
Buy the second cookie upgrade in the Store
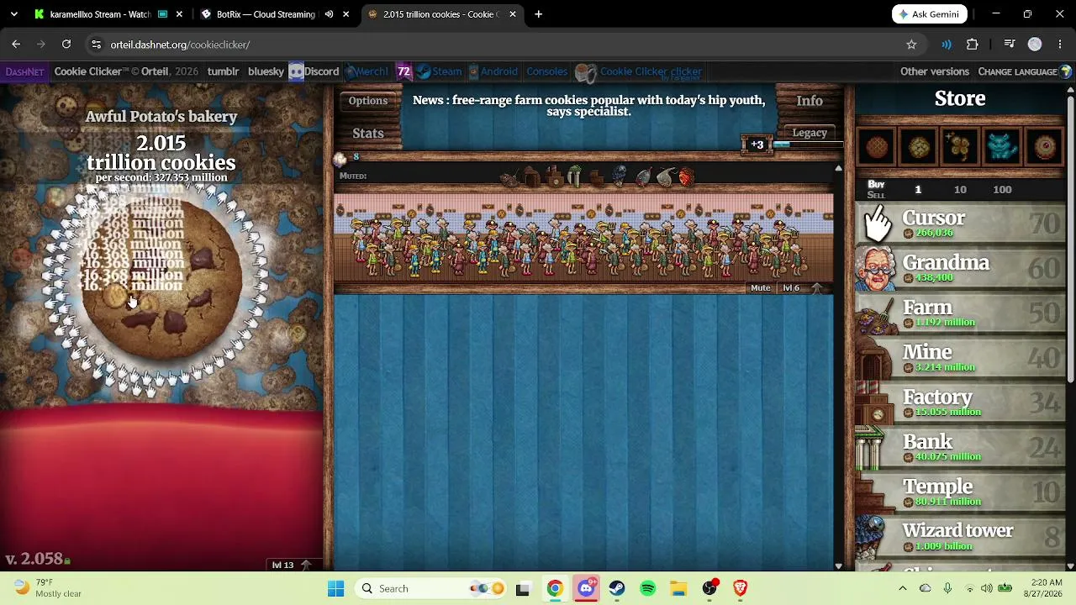(x=919, y=147)
